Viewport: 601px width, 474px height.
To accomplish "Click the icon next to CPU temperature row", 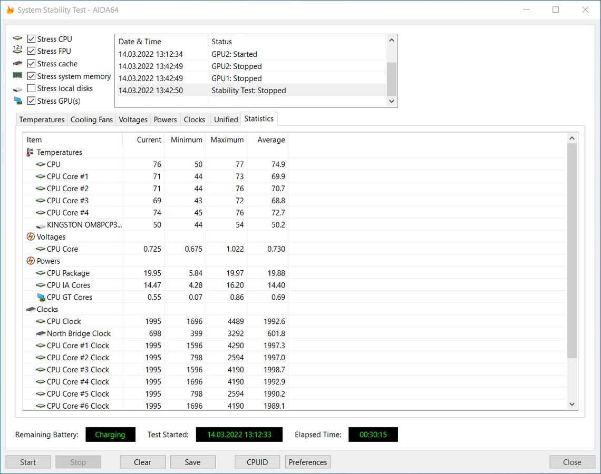I will click(41, 164).
